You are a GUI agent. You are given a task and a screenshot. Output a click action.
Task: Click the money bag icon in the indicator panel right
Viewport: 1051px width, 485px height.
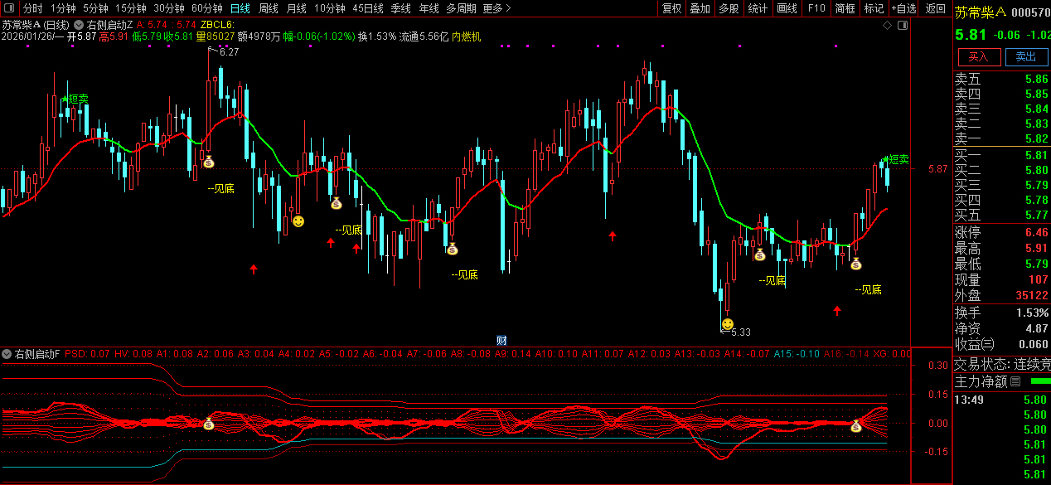click(856, 426)
